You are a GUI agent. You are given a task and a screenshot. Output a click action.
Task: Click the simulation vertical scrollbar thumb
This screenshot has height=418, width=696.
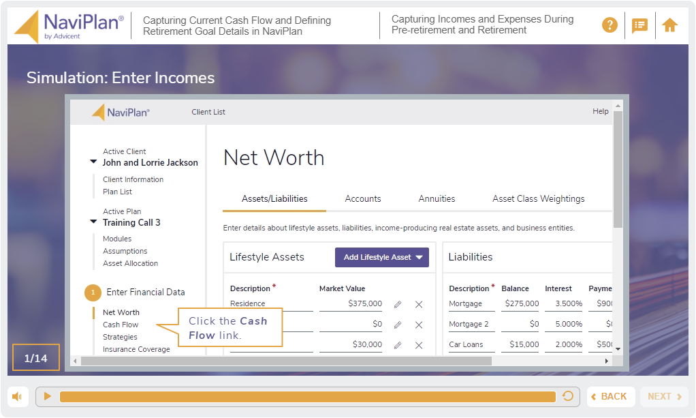(618, 169)
